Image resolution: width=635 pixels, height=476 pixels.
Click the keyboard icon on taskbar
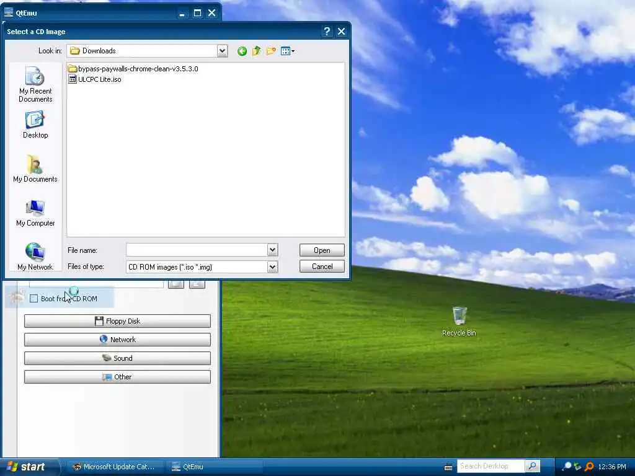(x=448, y=467)
